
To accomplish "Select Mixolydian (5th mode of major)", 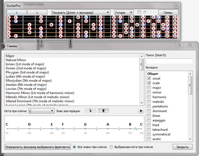I will (72, 81).
